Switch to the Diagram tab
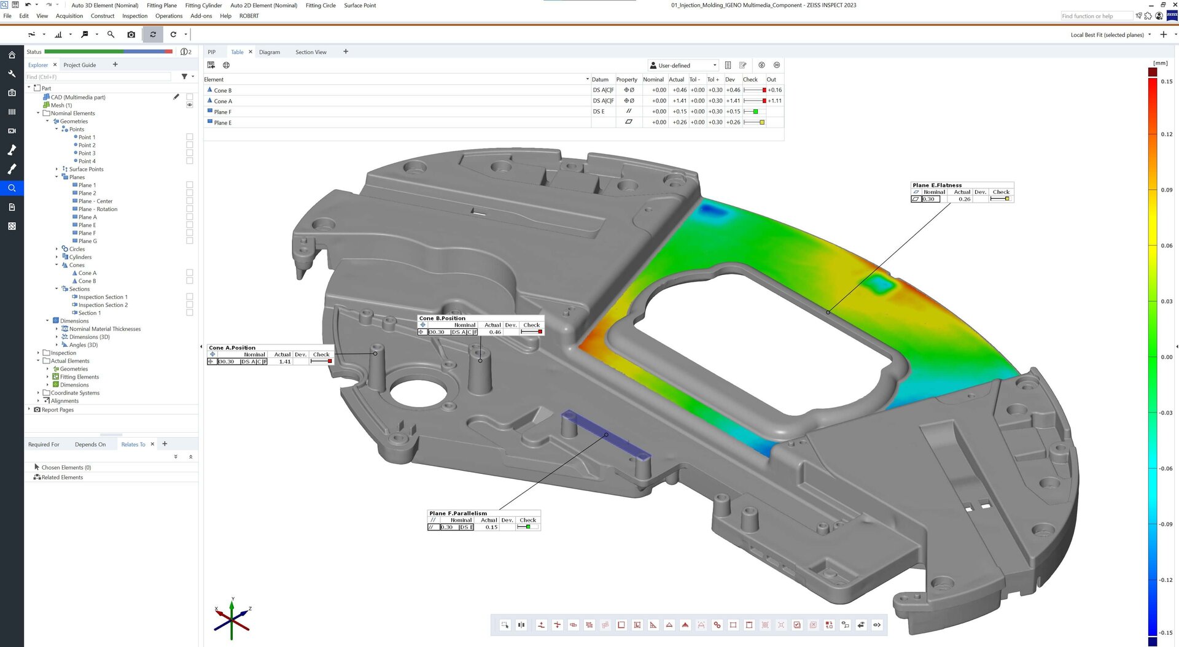Viewport: 1179px width, 647px height. point(269,52)
